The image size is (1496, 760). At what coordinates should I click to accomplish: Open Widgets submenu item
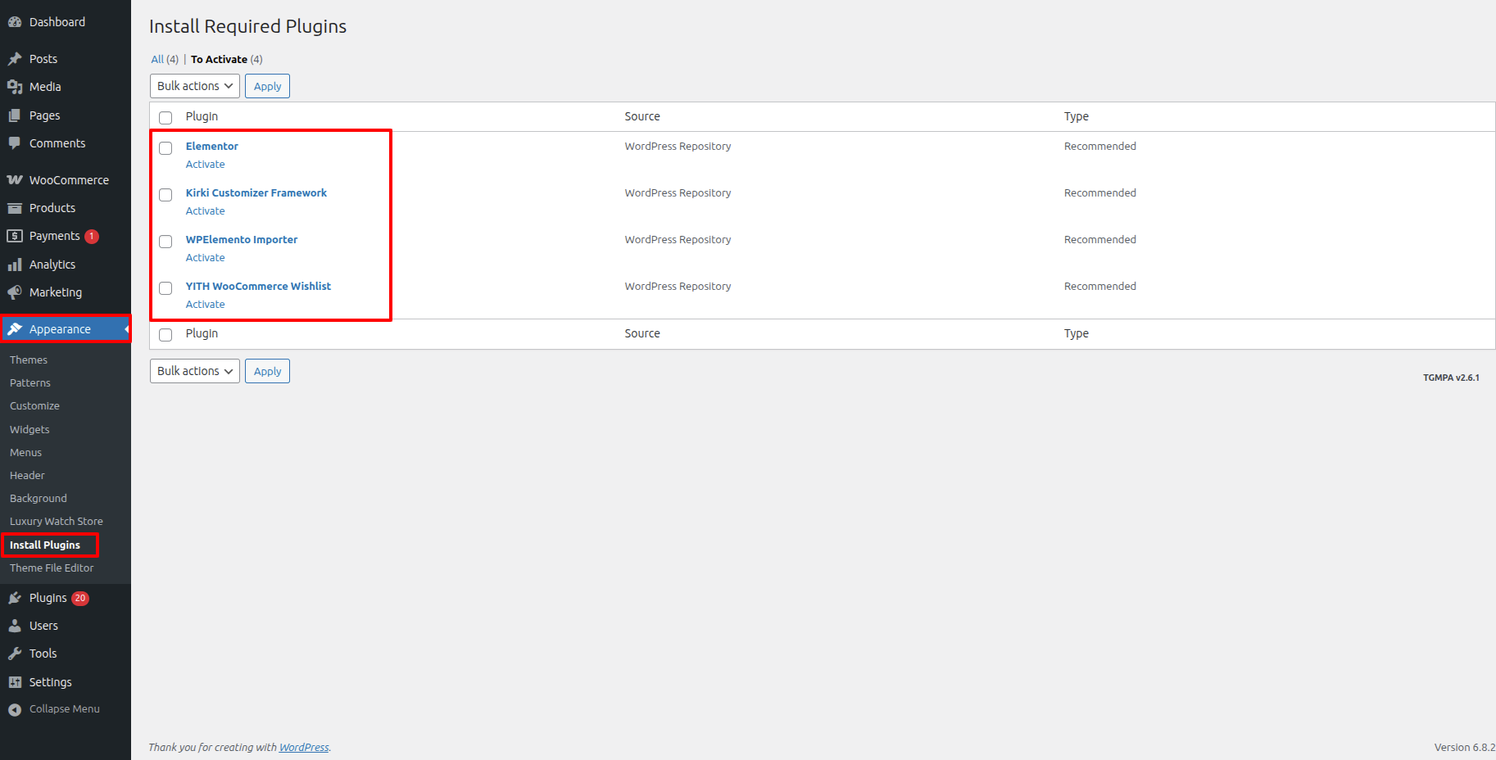29,430
